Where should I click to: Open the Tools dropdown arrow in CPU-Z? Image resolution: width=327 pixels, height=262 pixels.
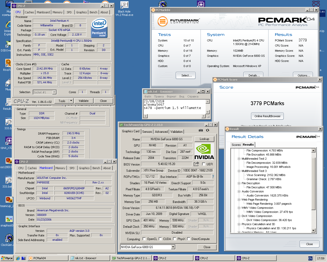tap(71, 101)
